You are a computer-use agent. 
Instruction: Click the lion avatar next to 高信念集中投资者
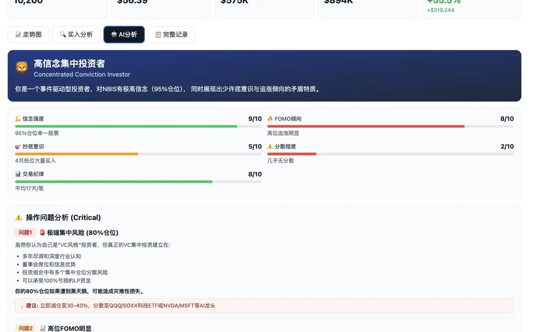[21, 68]
